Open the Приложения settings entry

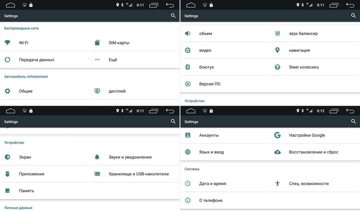click(32, 174)
